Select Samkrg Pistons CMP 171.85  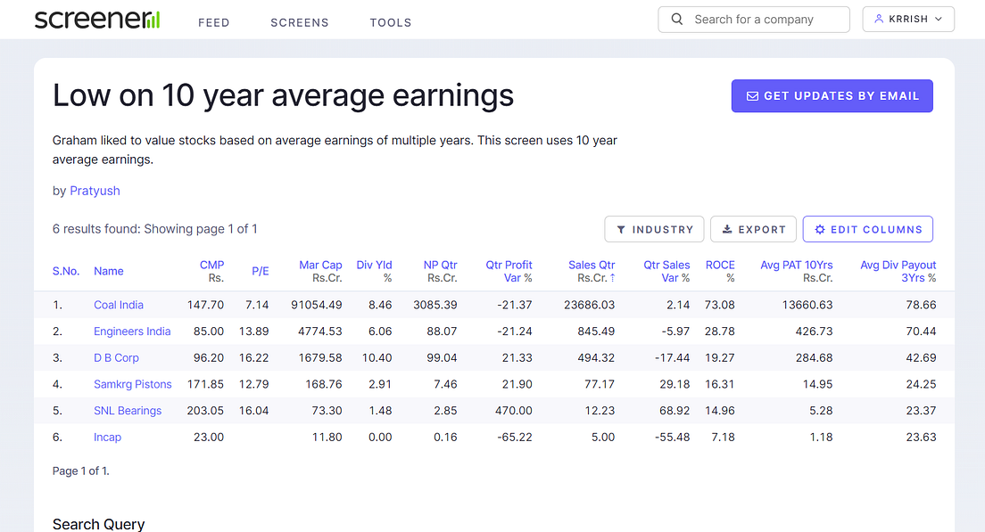(x=205, y=384)
